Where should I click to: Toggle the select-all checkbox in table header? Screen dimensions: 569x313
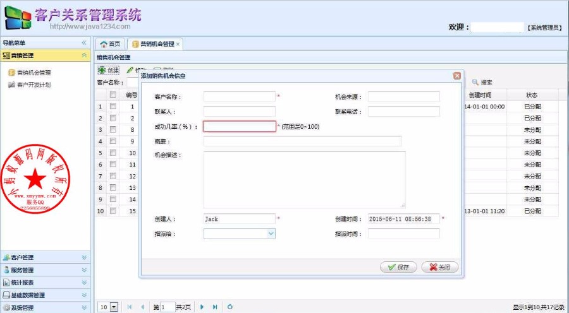point(113,95)
